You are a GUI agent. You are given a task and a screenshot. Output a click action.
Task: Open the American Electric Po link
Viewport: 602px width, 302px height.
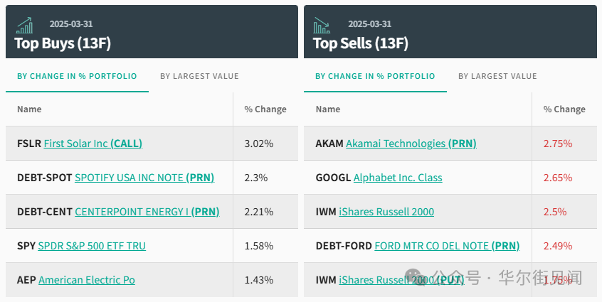[86, 280]
